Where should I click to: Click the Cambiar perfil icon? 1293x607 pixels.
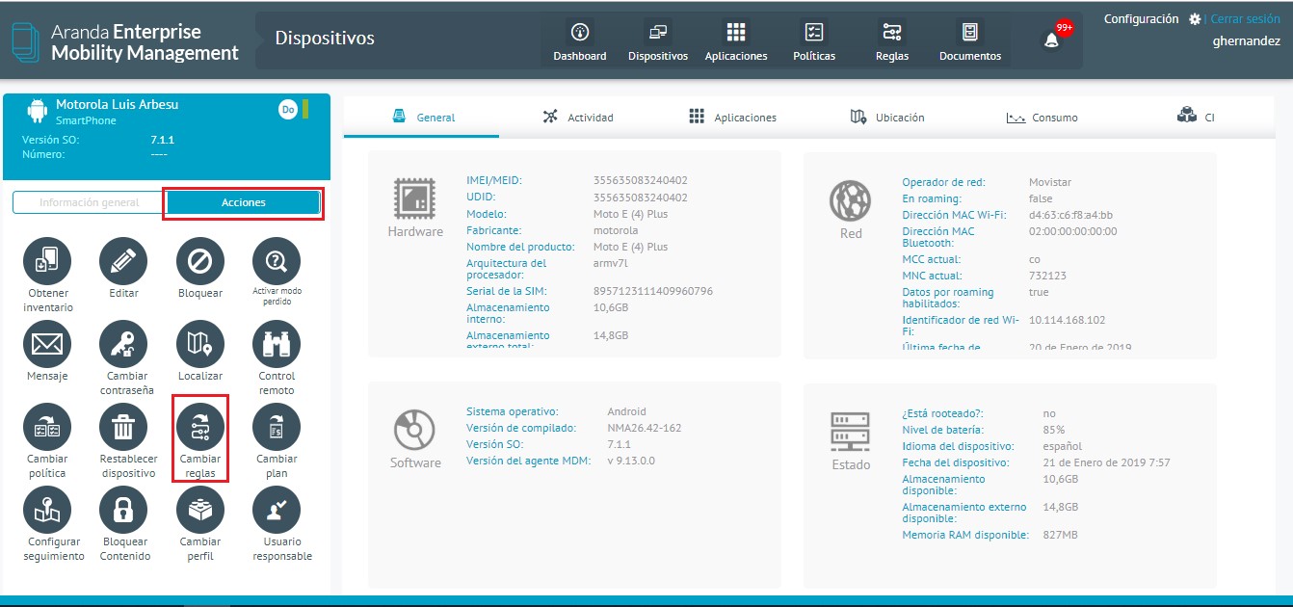click(x=200, y=510)
